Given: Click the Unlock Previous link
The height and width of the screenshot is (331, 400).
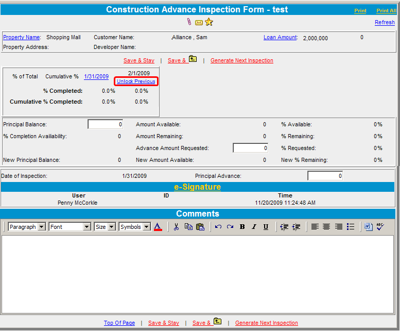Looking at the screenshot, I should (x=136, y=81).
